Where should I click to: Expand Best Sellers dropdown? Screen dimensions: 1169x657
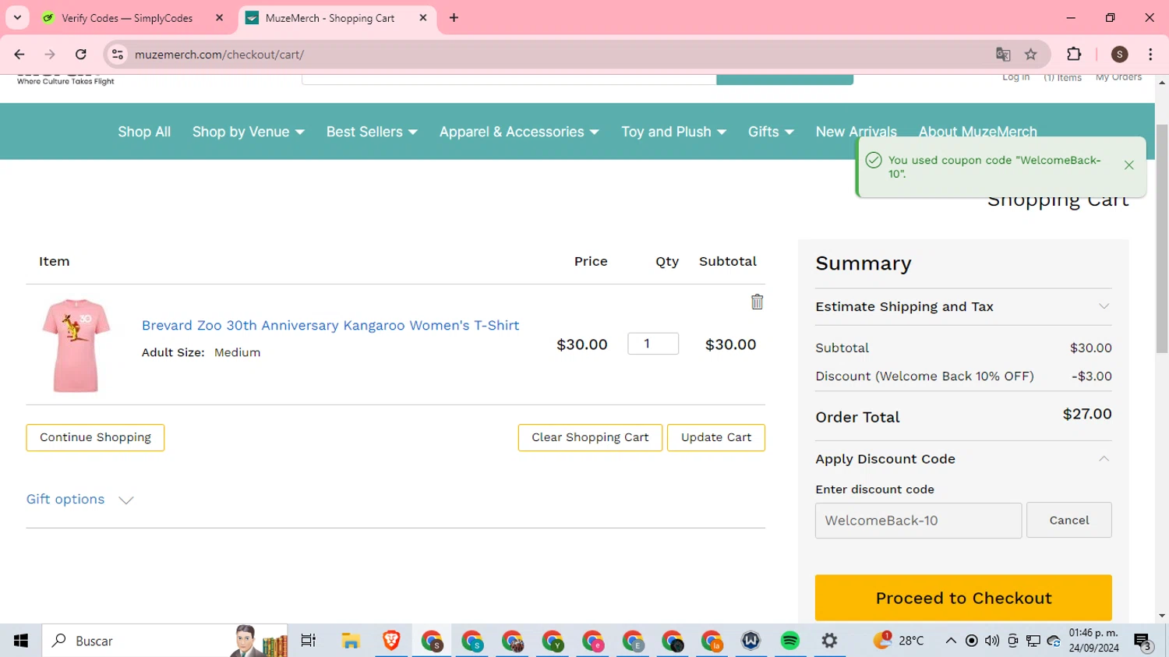(x=372, y=132)
